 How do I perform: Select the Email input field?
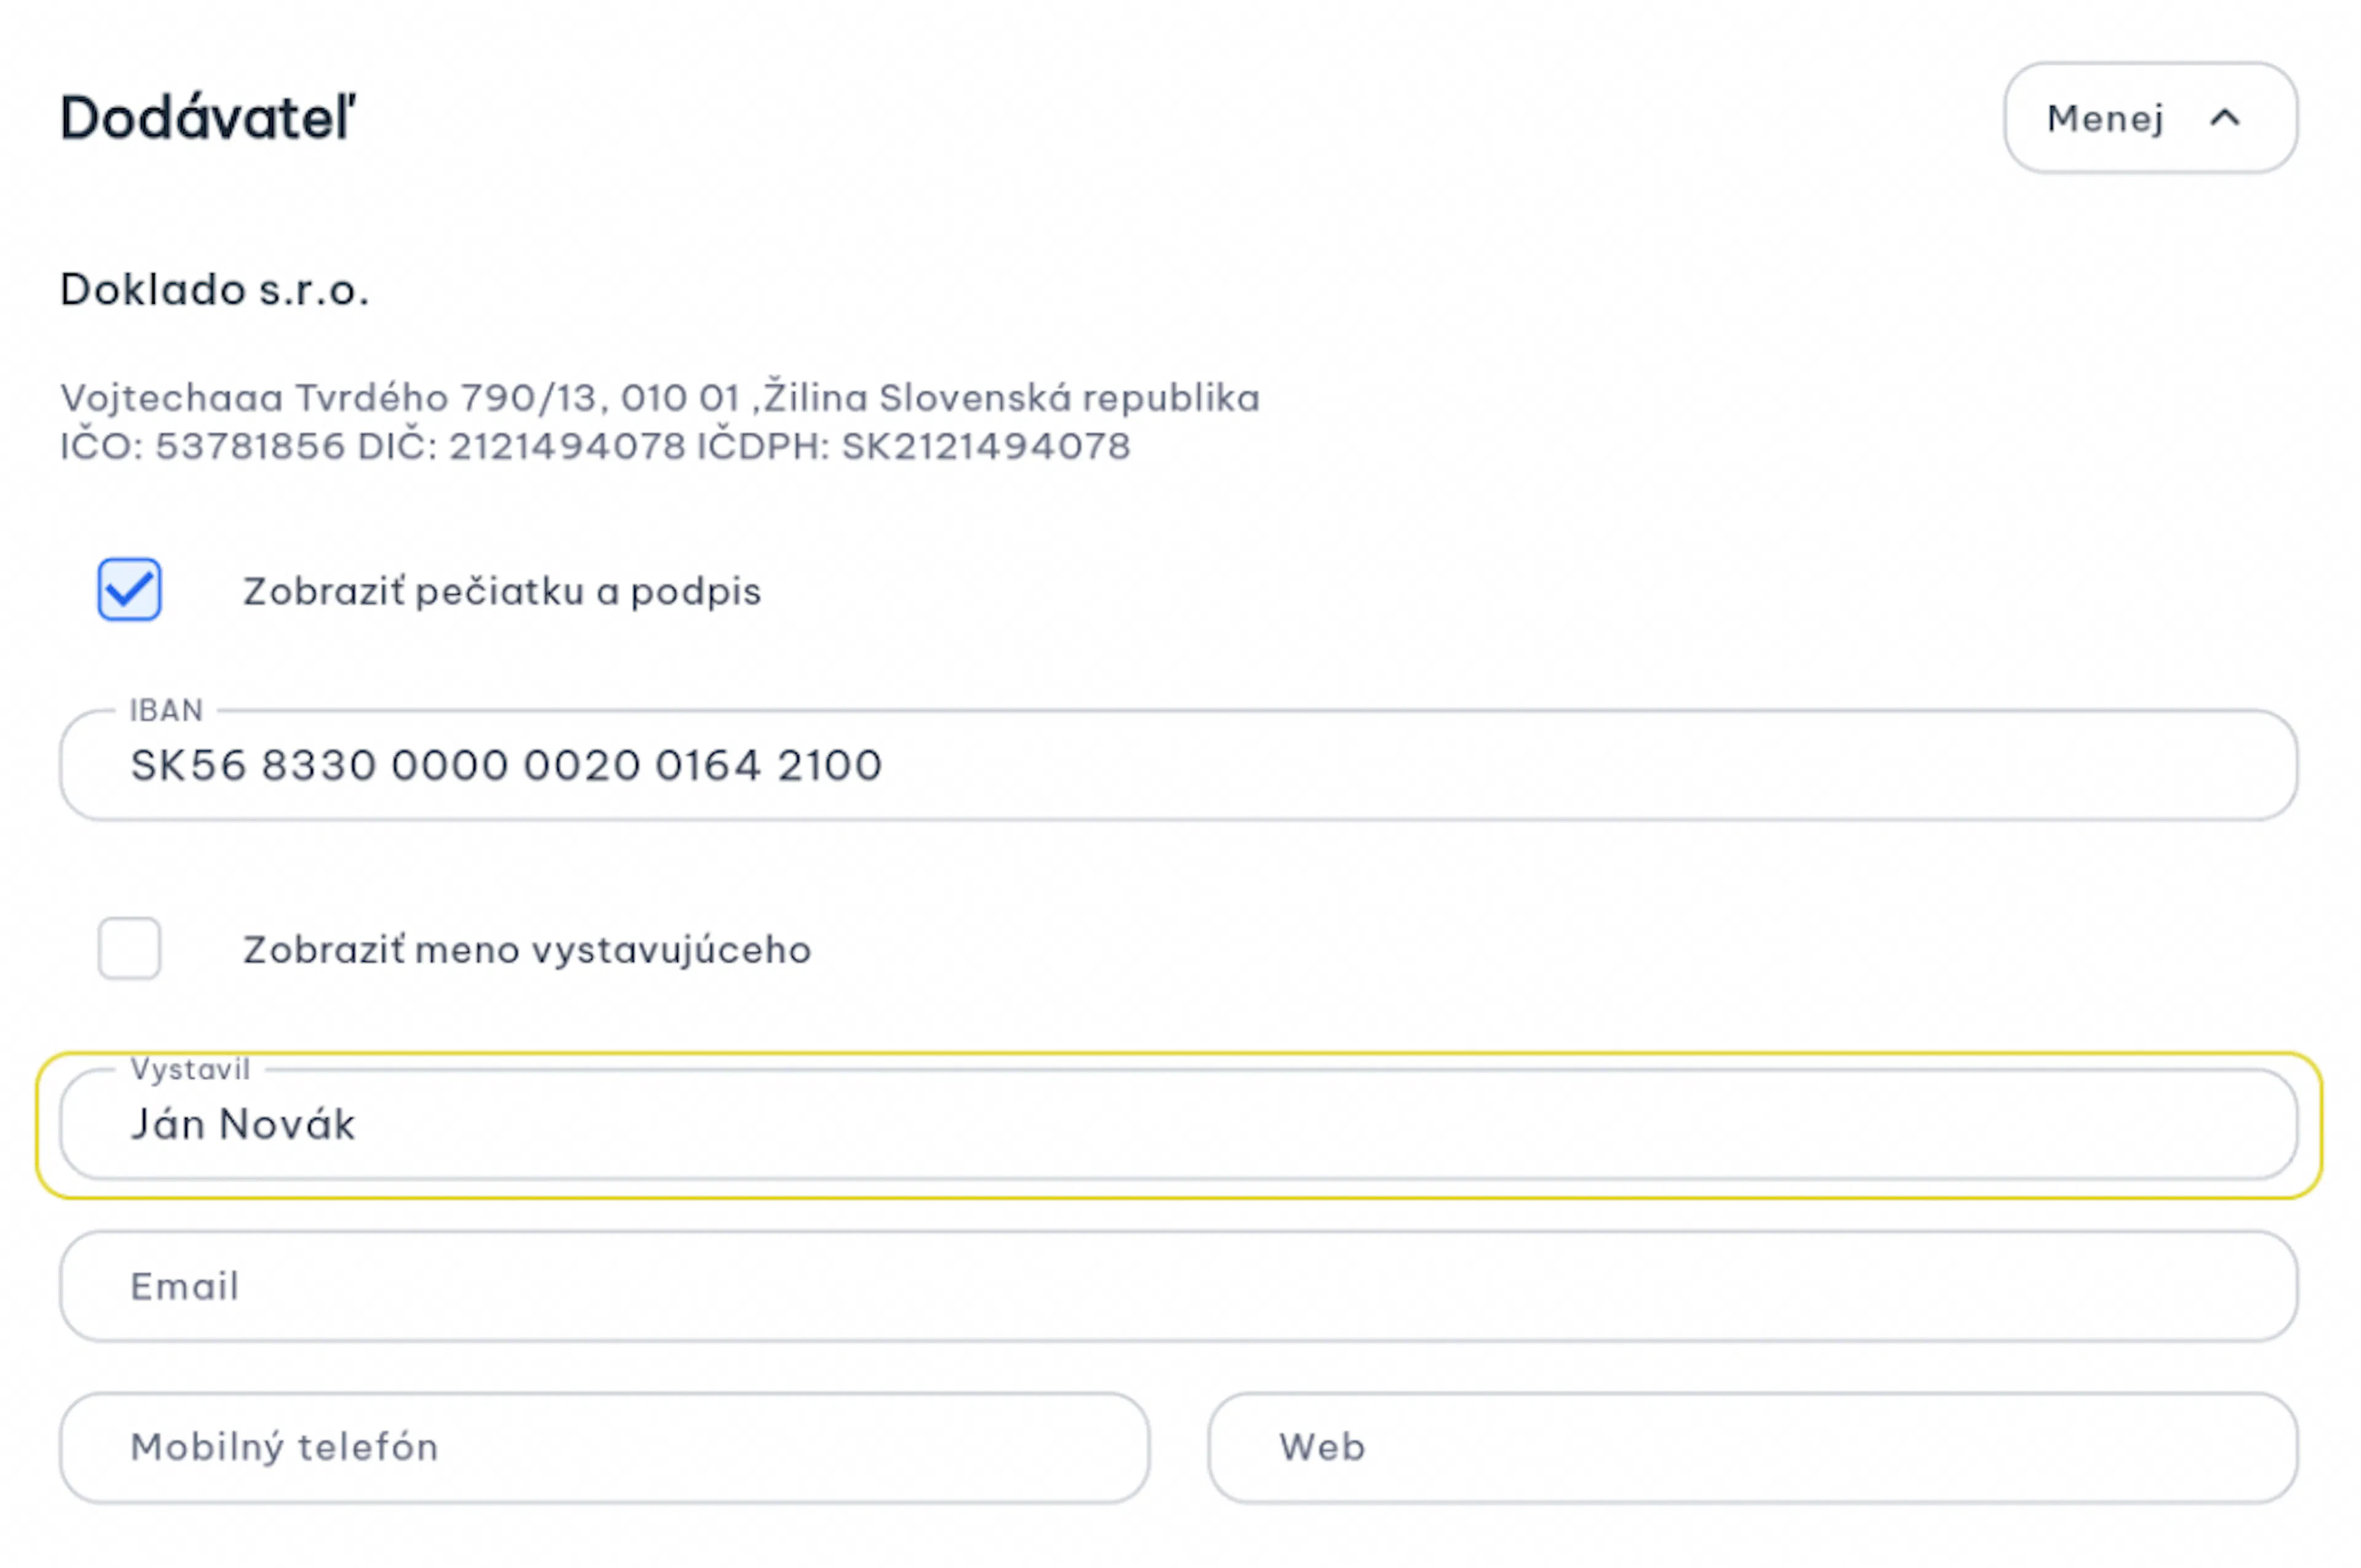tap(1178, 1286)
